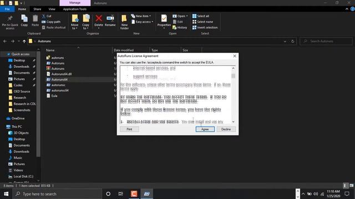Image resolution: width=355 pixels, height=199 pixels.
Task: Switch to the View ribbon tab
Action: (x=52, y=9)
